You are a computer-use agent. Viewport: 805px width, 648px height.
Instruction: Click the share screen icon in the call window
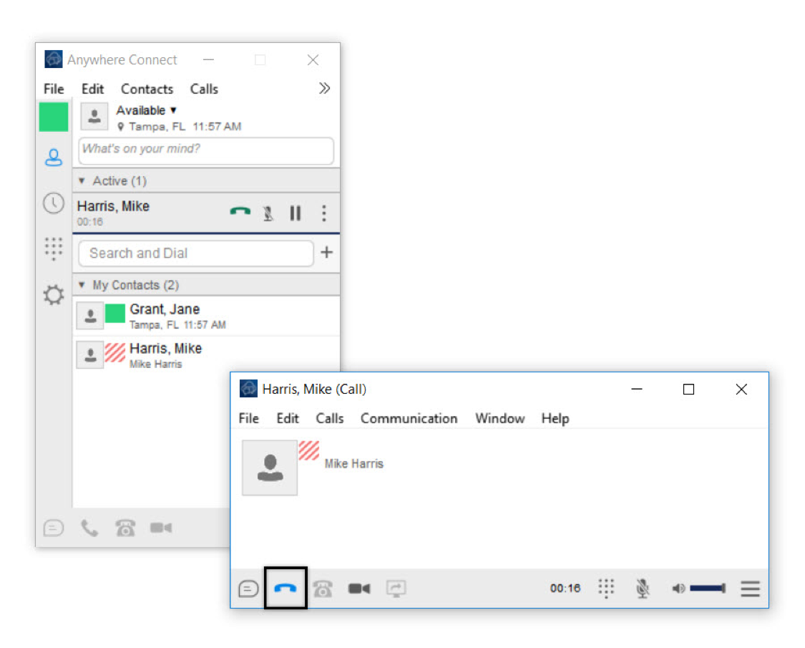click(396, 589)
